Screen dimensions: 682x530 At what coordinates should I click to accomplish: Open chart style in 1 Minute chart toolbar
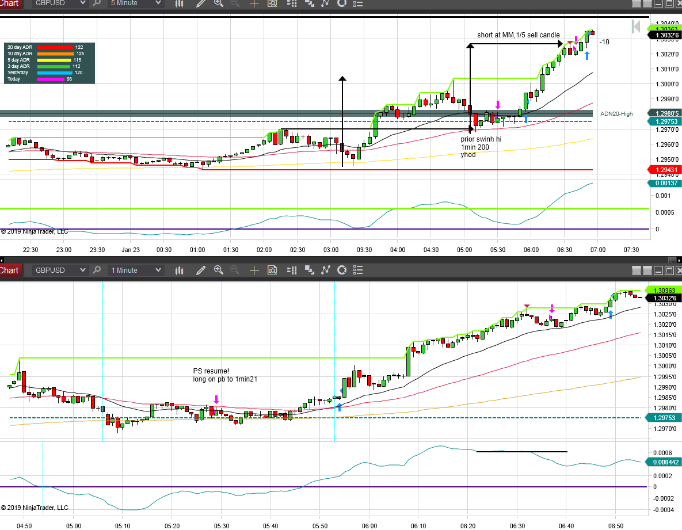pos(179,270)
